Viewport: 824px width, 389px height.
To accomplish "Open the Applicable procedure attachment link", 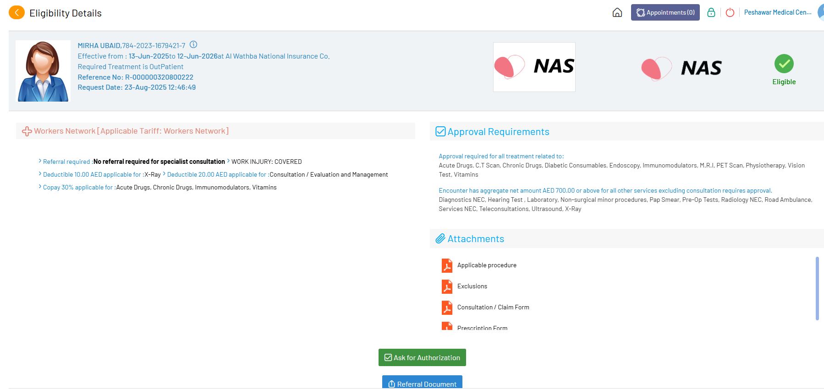I will pyautogui.click(x=487, y=265).
